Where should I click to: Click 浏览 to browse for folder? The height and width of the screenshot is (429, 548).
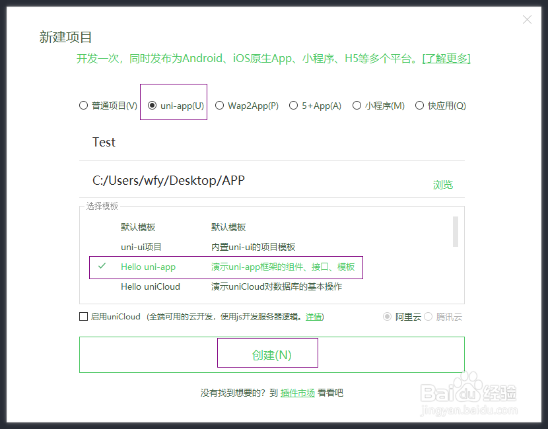pyautogui.click(x=443, y=185)
